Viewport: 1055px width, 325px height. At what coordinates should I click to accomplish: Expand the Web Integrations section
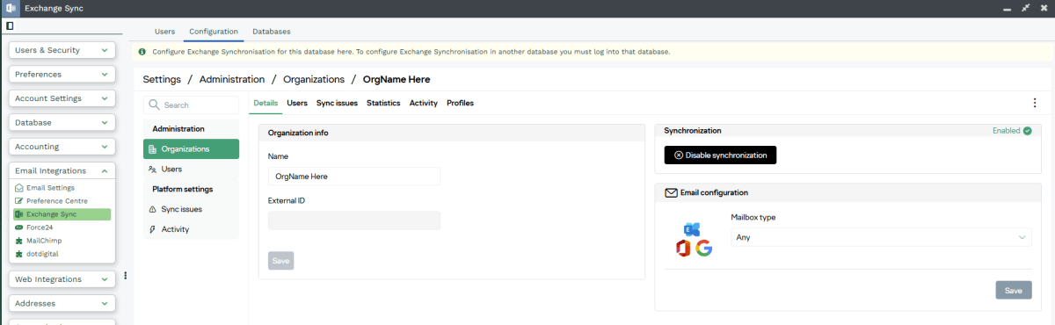click(62, 279)
